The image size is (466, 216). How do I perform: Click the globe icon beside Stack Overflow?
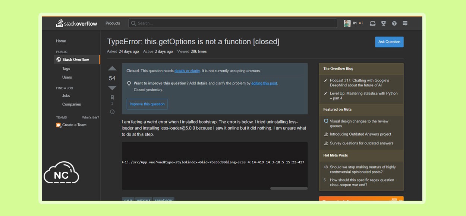(x=58, y=60)
